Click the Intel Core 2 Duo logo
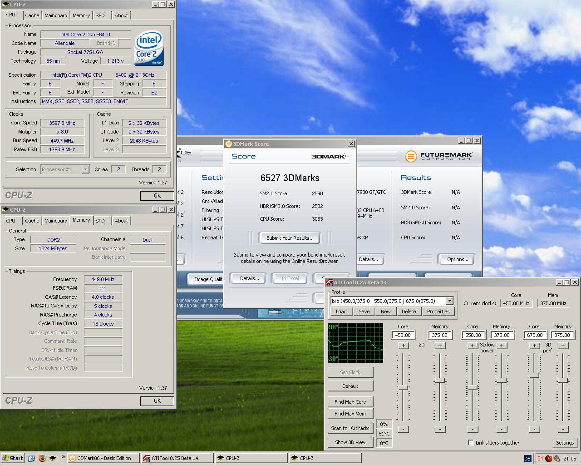 [149, 48]
